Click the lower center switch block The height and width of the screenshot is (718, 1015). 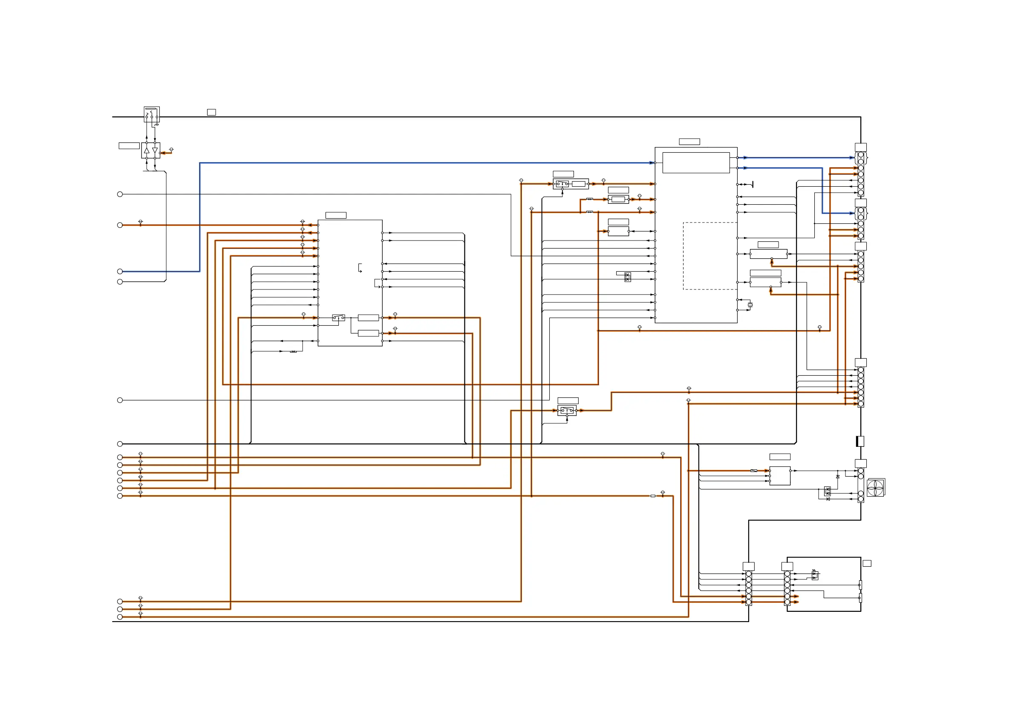click(x=567, y=411)
